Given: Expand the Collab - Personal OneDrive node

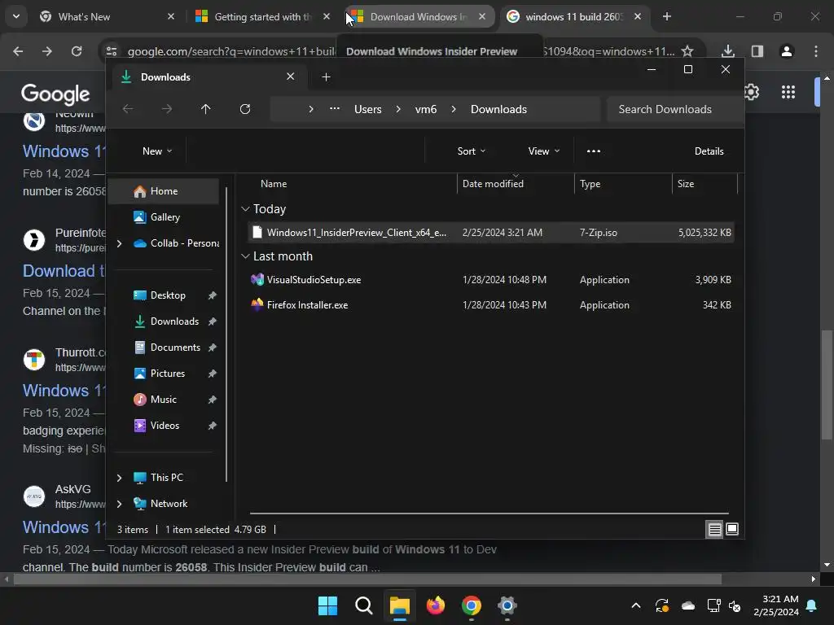Looking at the screenshot, I should [x=119, y=243].
